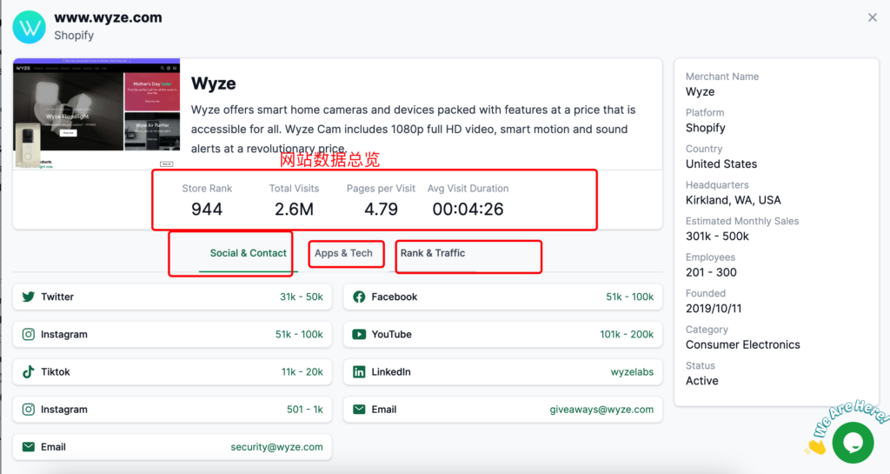
Task: Open the Facebook 51k - 100k row
Action: tap(503, 297)
